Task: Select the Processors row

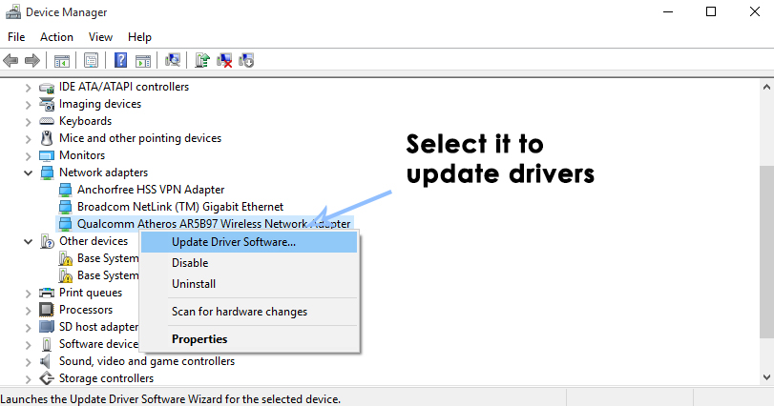Action: point(86,310)
